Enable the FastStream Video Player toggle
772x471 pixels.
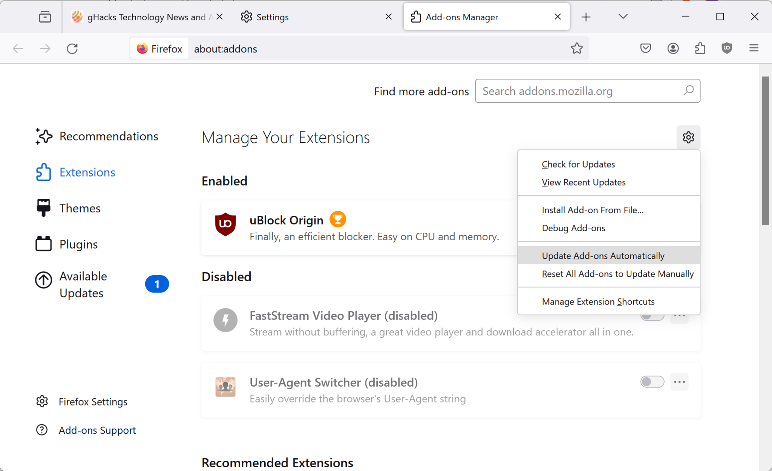(652, 317)
